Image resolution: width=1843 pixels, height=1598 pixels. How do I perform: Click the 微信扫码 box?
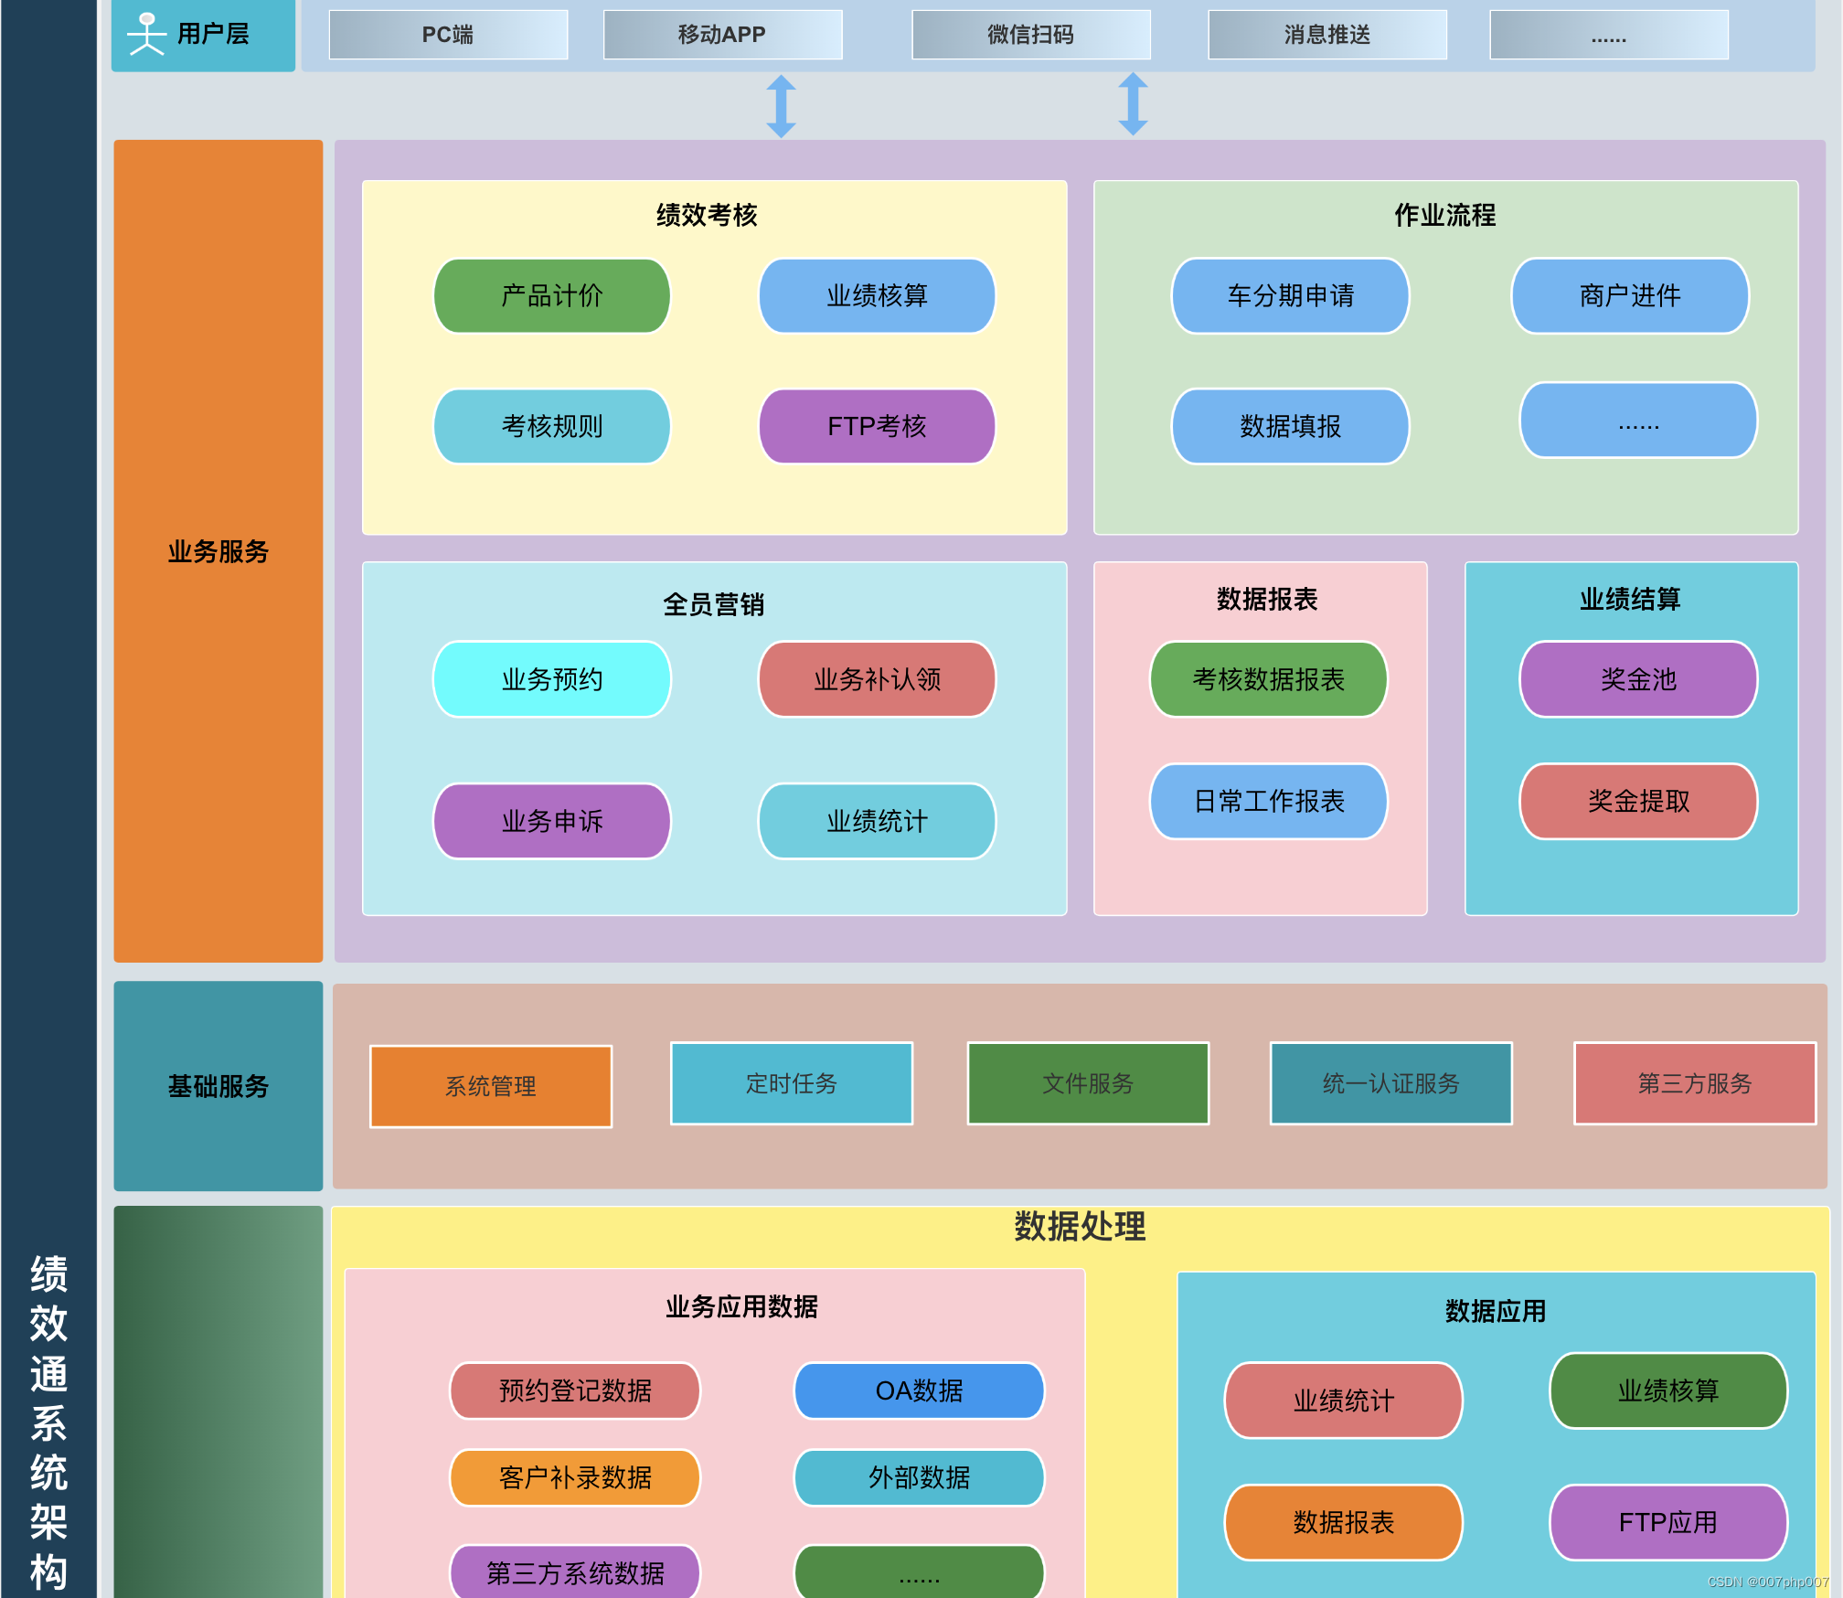(x=1031, y=35)
